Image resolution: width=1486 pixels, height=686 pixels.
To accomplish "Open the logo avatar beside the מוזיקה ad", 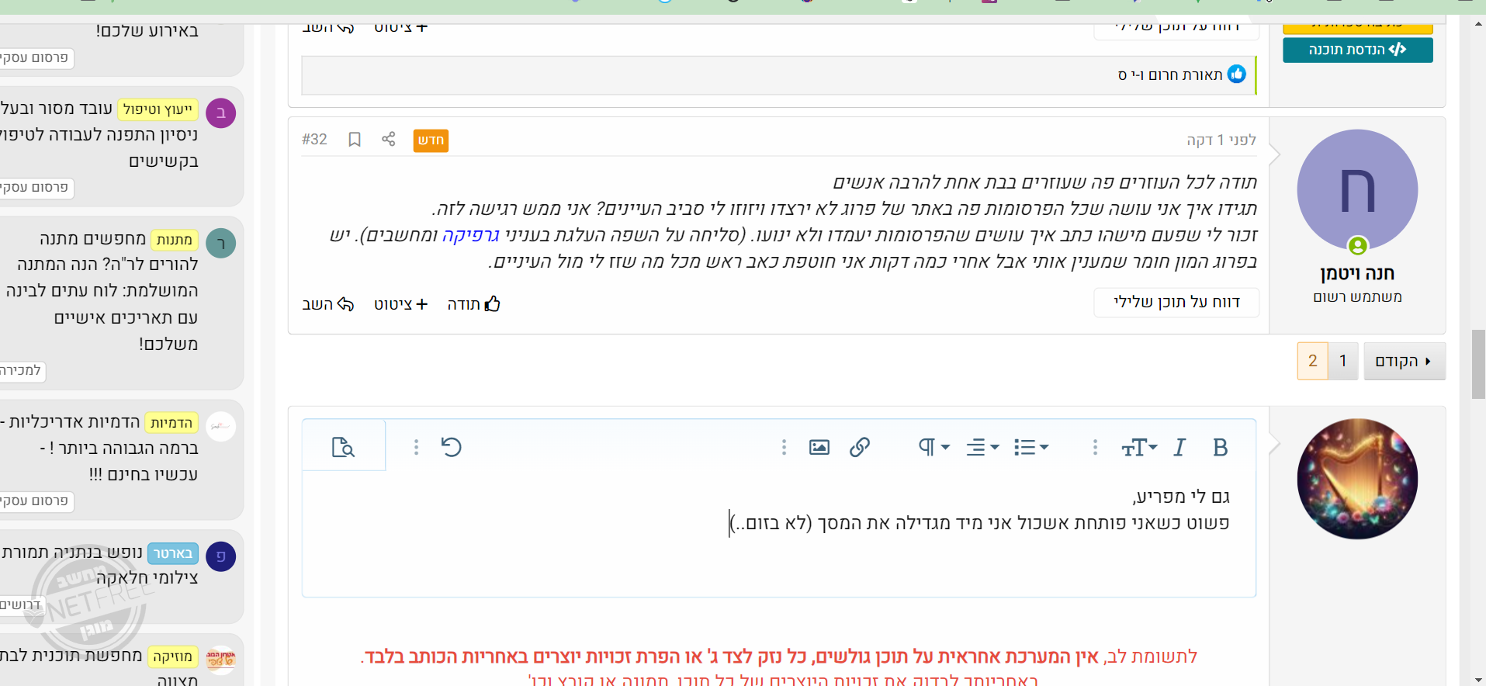I will [220, 660].
